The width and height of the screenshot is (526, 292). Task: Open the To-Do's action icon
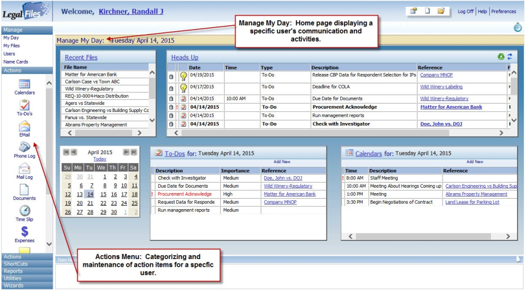(x=25, y=105)
